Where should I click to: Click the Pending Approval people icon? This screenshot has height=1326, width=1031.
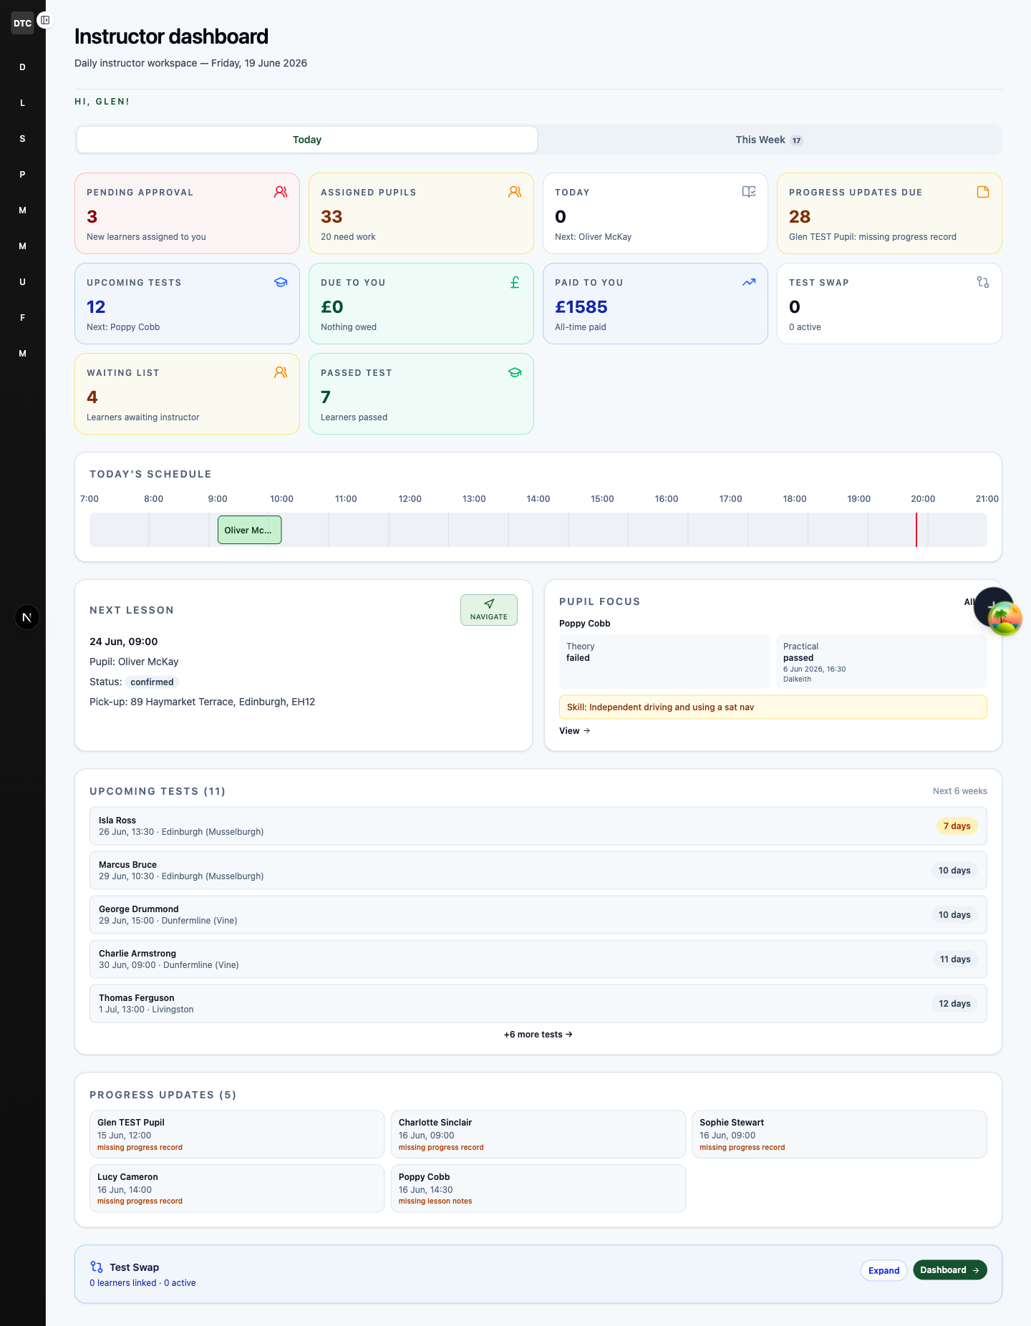pyautogui.click(x=281, y=192)
